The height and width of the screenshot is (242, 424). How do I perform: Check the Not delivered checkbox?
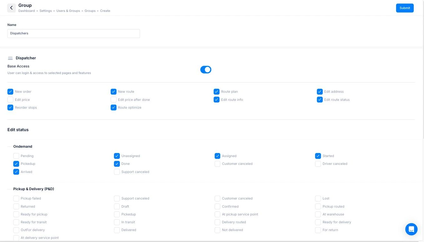click(x=217, y=230)
